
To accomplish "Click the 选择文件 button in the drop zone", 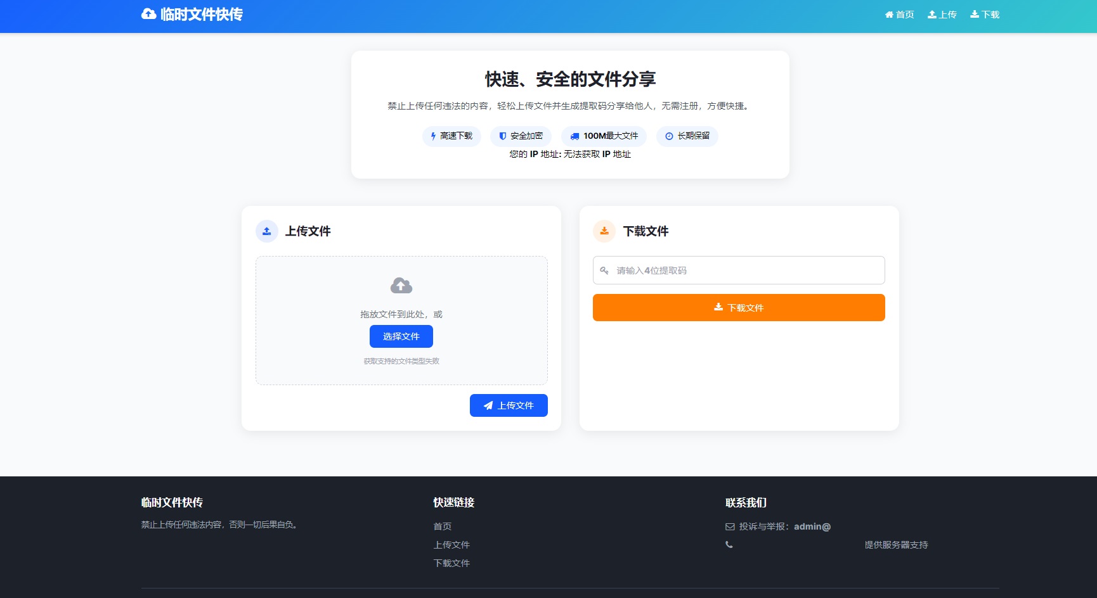I will [401, 336].
